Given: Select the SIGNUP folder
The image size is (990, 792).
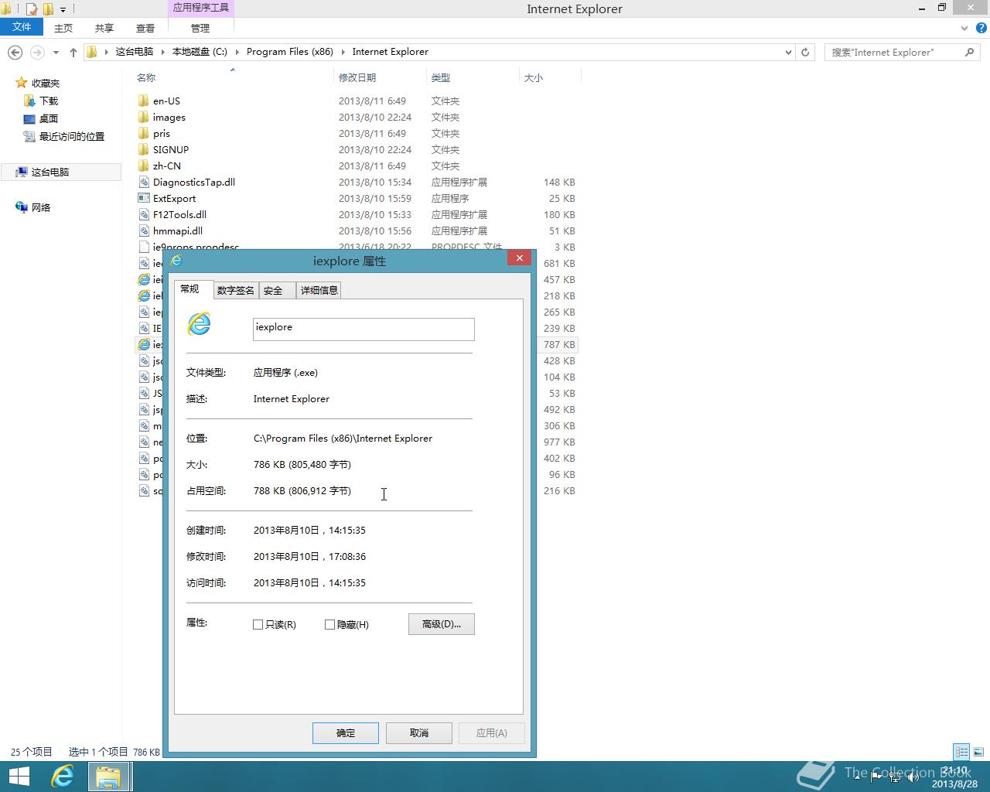Looking at the screenshot, I should pos(170,149).
